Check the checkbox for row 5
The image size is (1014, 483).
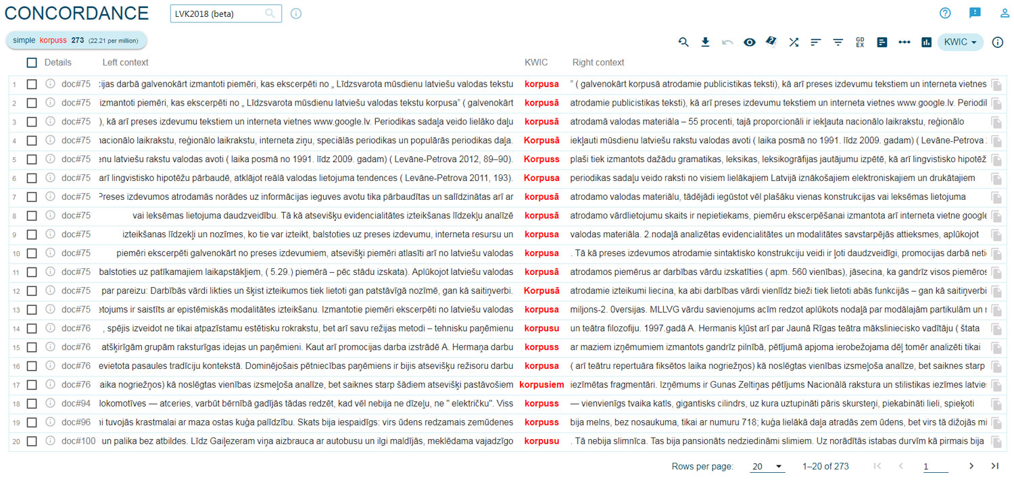tap(32, 159)
